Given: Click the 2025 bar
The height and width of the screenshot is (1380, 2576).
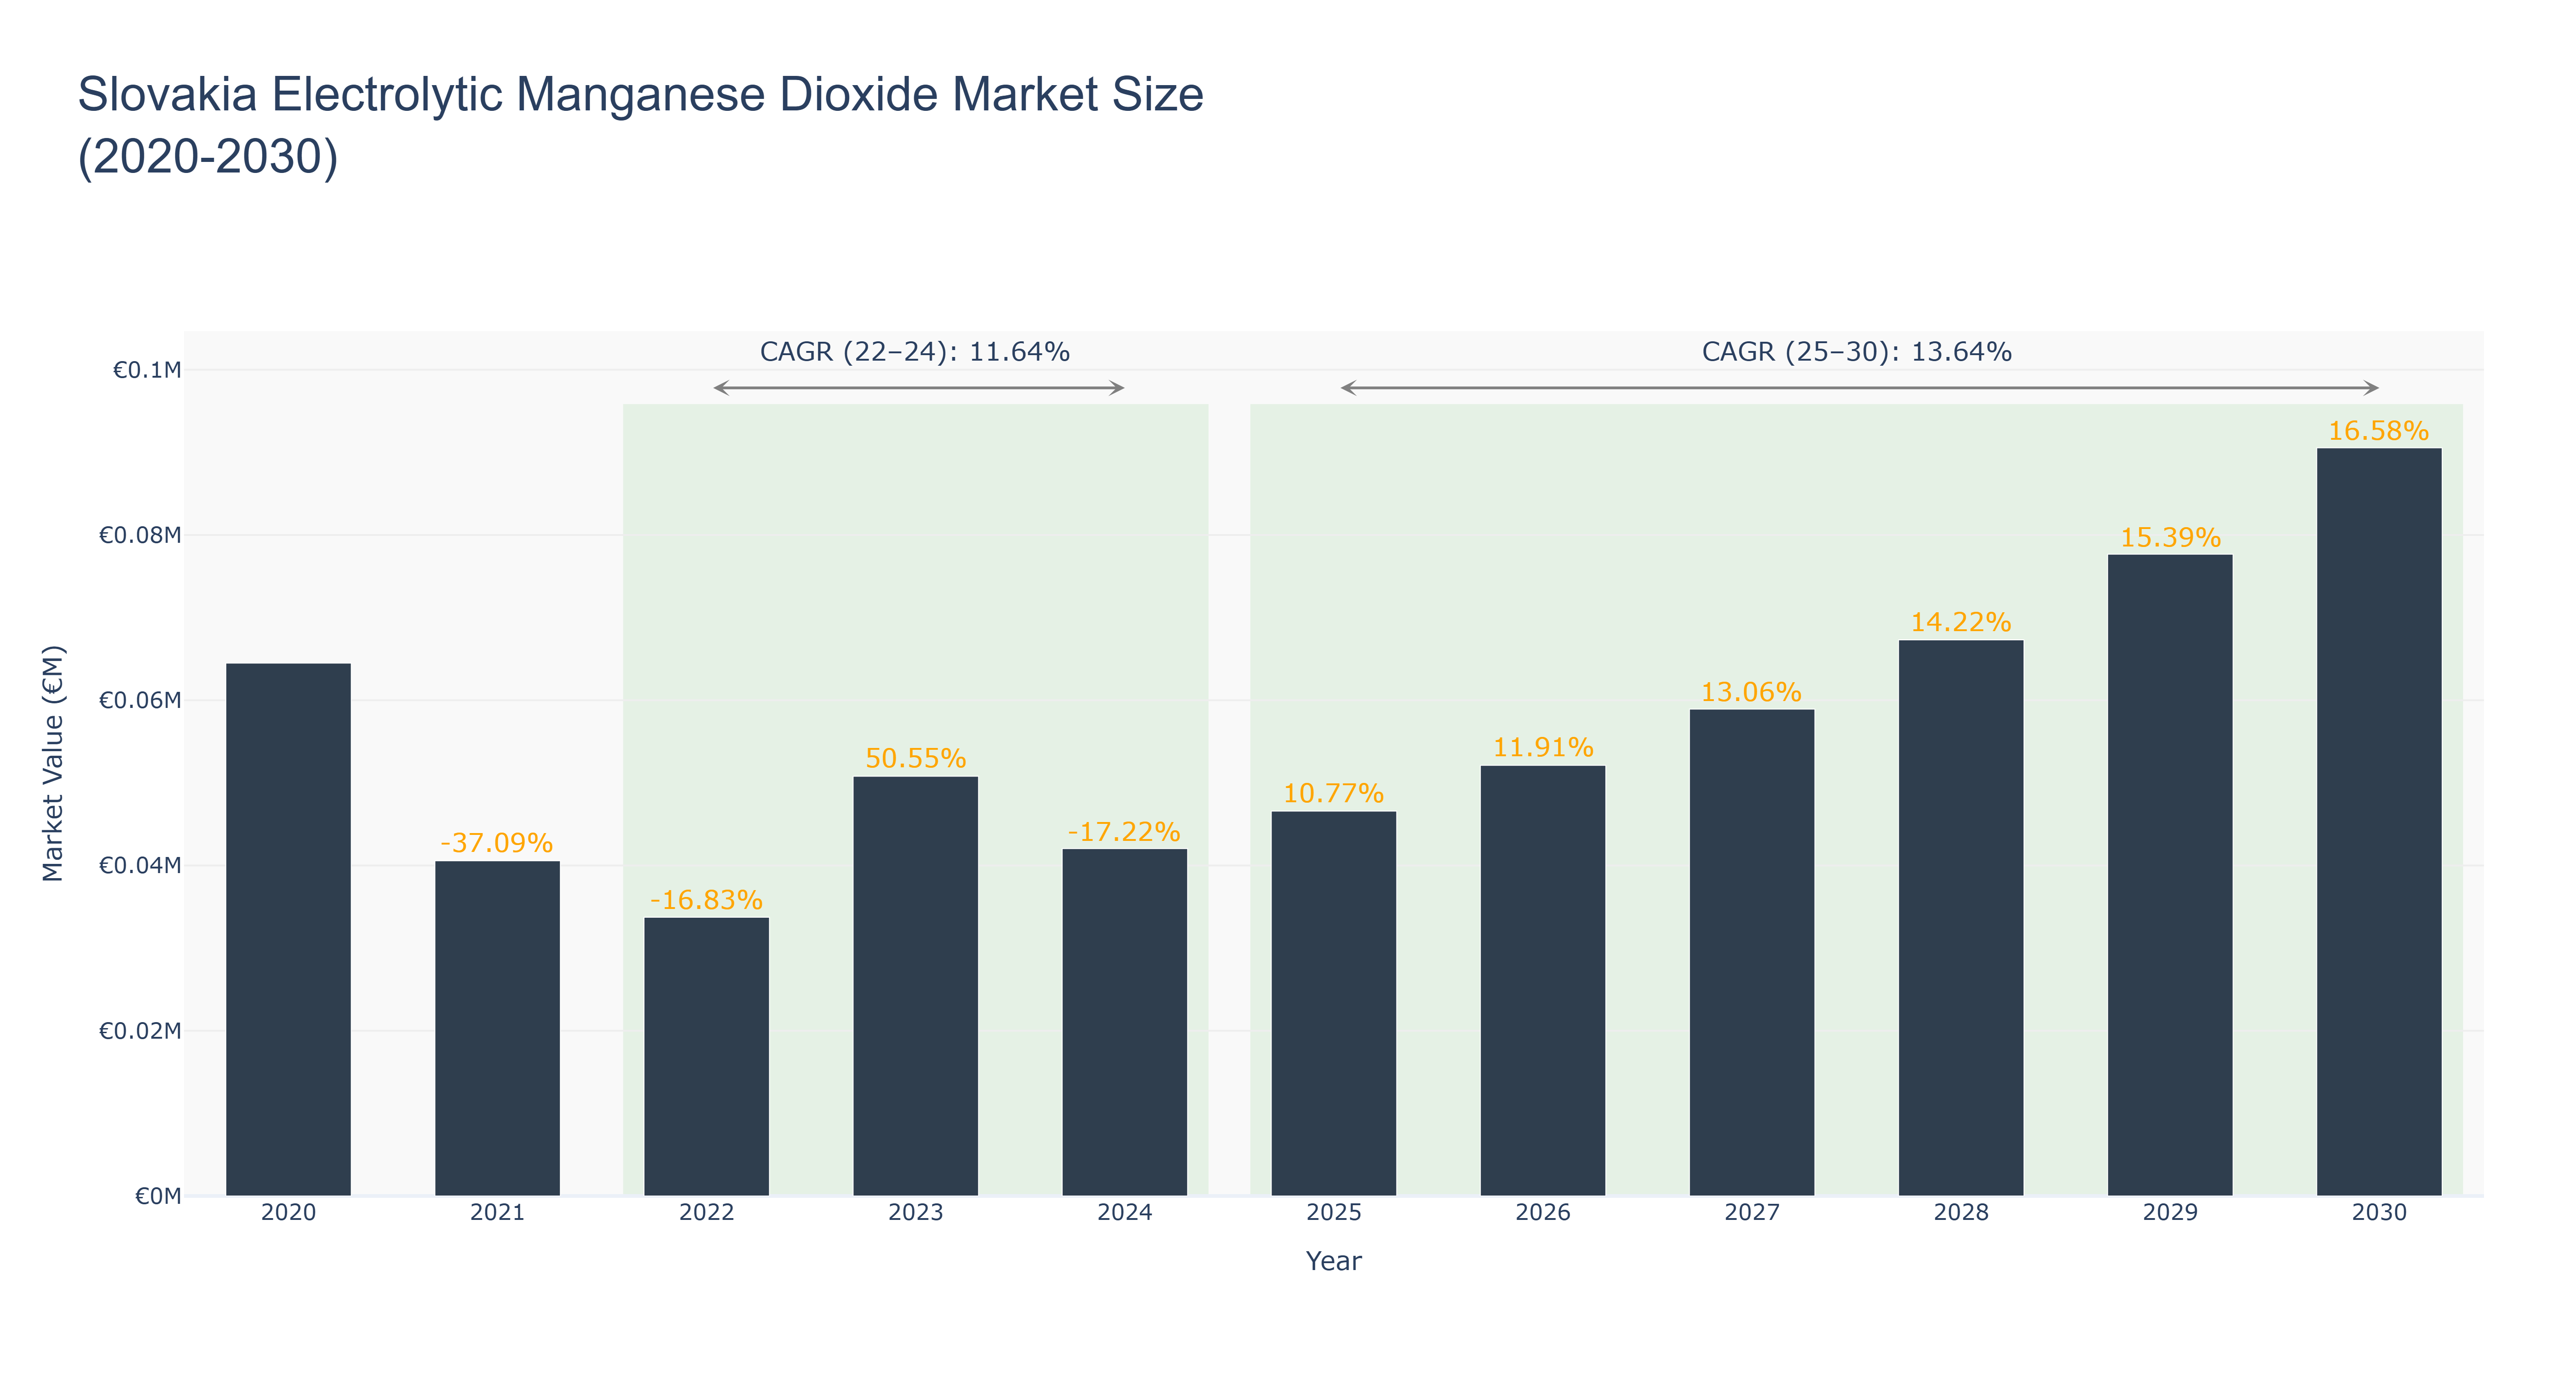Looking at the screenshot, I should pyautogui.click(x=1333, y=1003).
